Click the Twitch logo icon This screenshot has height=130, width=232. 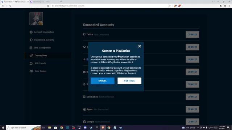(84, 34)
